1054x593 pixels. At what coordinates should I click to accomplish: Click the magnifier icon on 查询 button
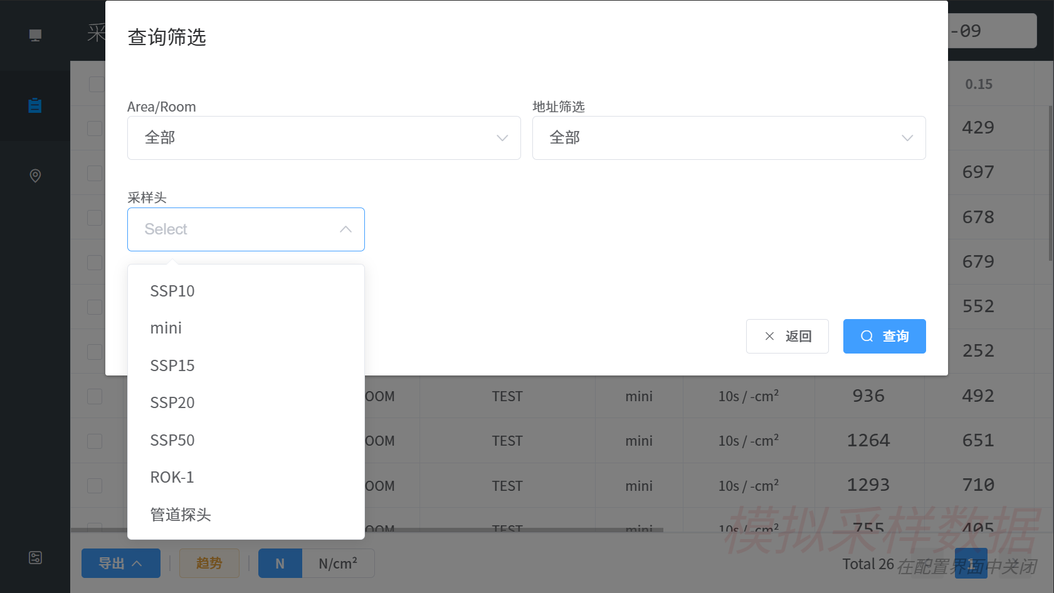tap(867, 337)
